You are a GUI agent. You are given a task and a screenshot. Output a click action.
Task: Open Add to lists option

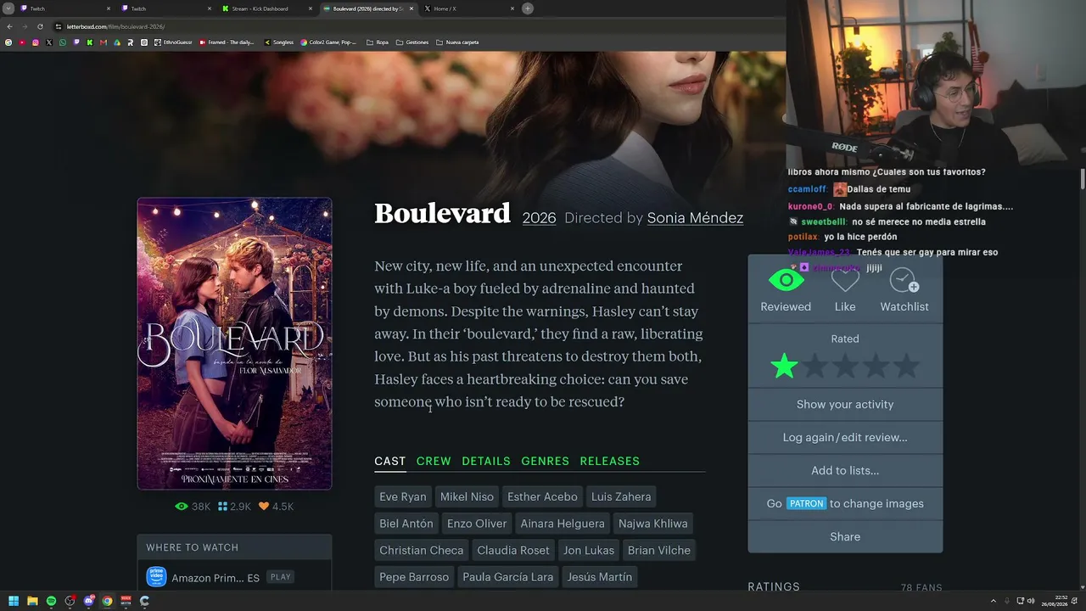tap(845, 470)
